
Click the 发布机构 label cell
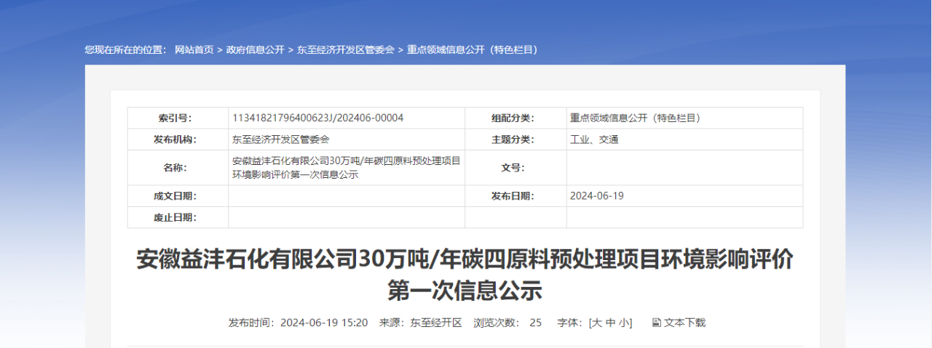pyautogui.click(x=178, y=139)
